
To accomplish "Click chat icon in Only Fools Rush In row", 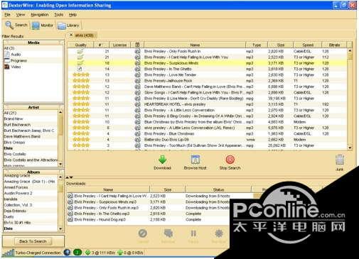I will click(x=137, y=51).
